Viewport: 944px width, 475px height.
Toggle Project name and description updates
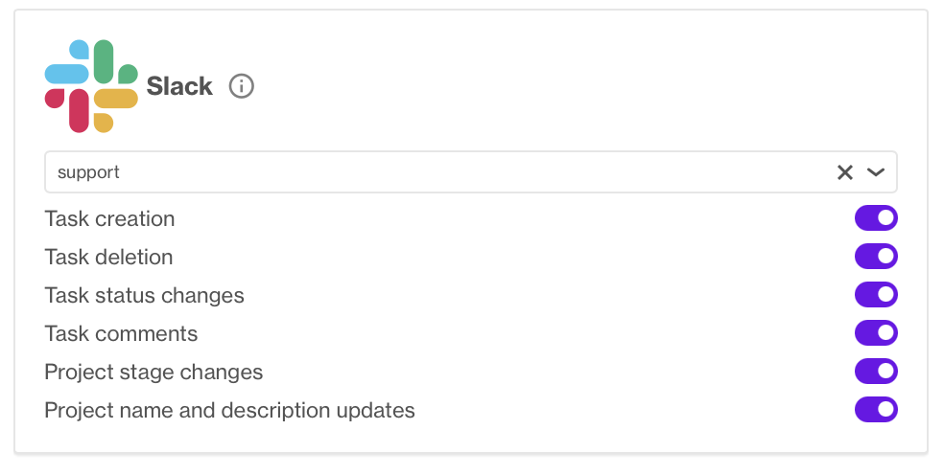tap(876, 410)
